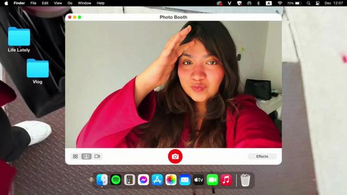Screen dimensions: 347x195
Task: Open Messenger from the Dock
Action: tap(143, 180)
